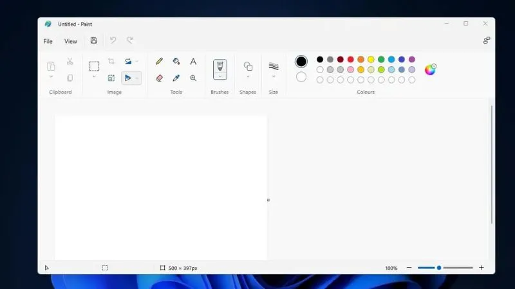Click the Crop icon
This screenshot has width=515, height=289.
point(111,61)
